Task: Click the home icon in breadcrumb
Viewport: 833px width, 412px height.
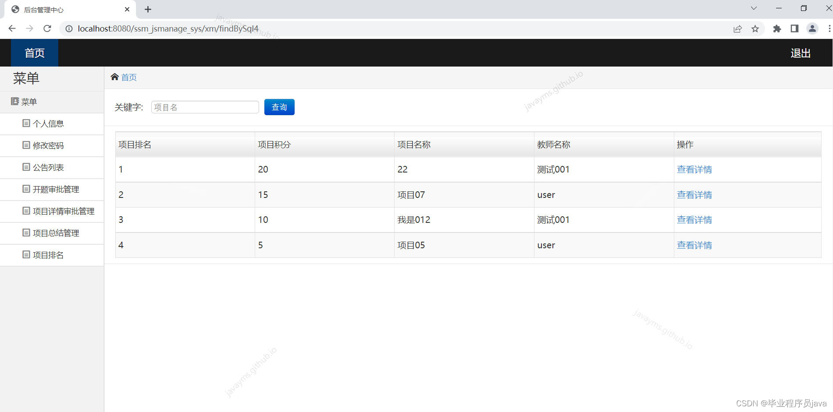Action: click(x=115, y=77)
